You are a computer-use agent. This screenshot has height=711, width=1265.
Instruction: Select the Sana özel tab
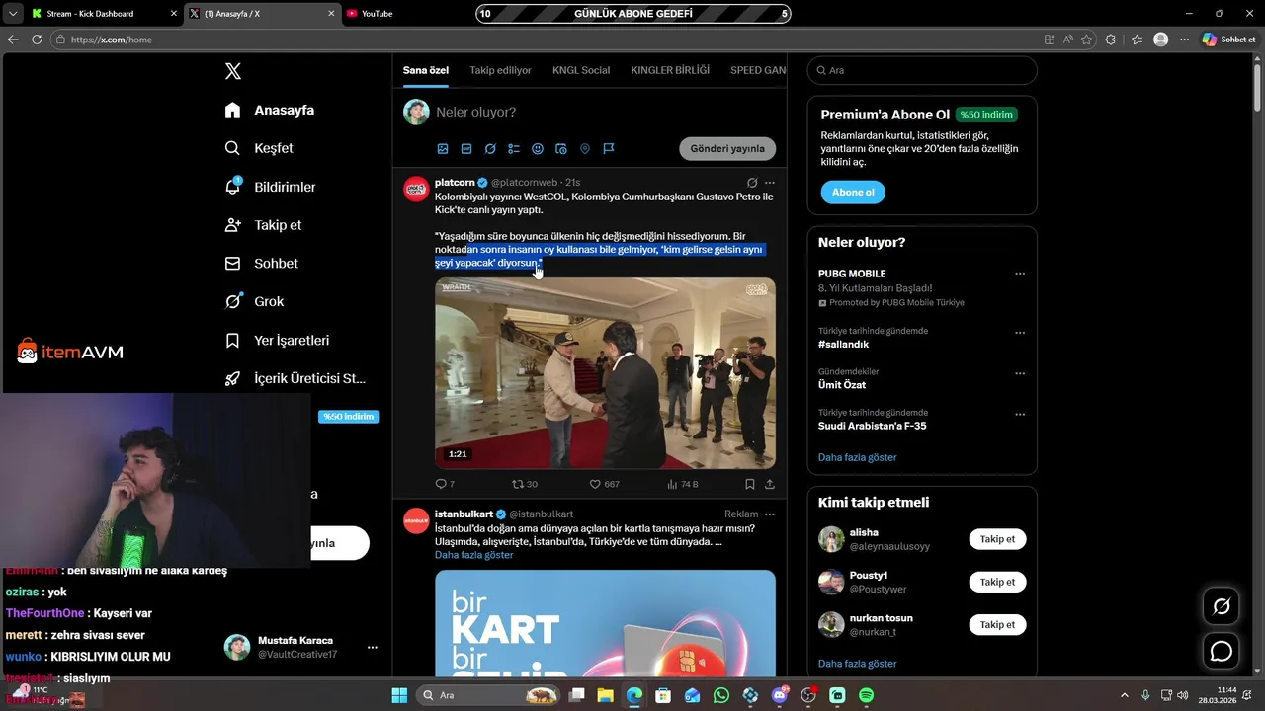426,70
